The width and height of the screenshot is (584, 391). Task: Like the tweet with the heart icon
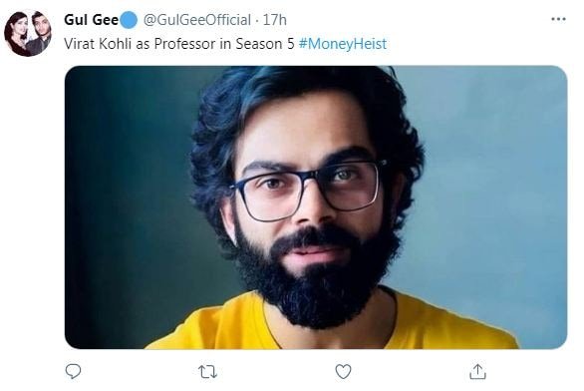[343, 372]
